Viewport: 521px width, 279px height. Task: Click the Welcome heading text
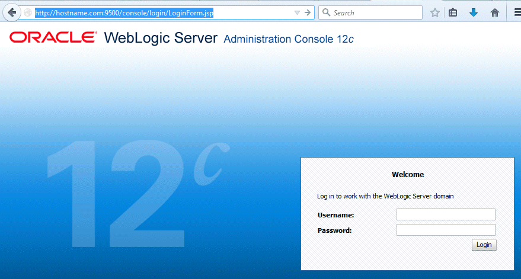pyautogui.click(x=408, y=175)
